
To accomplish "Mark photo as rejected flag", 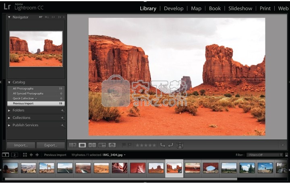I will click(x=130, y=145).
